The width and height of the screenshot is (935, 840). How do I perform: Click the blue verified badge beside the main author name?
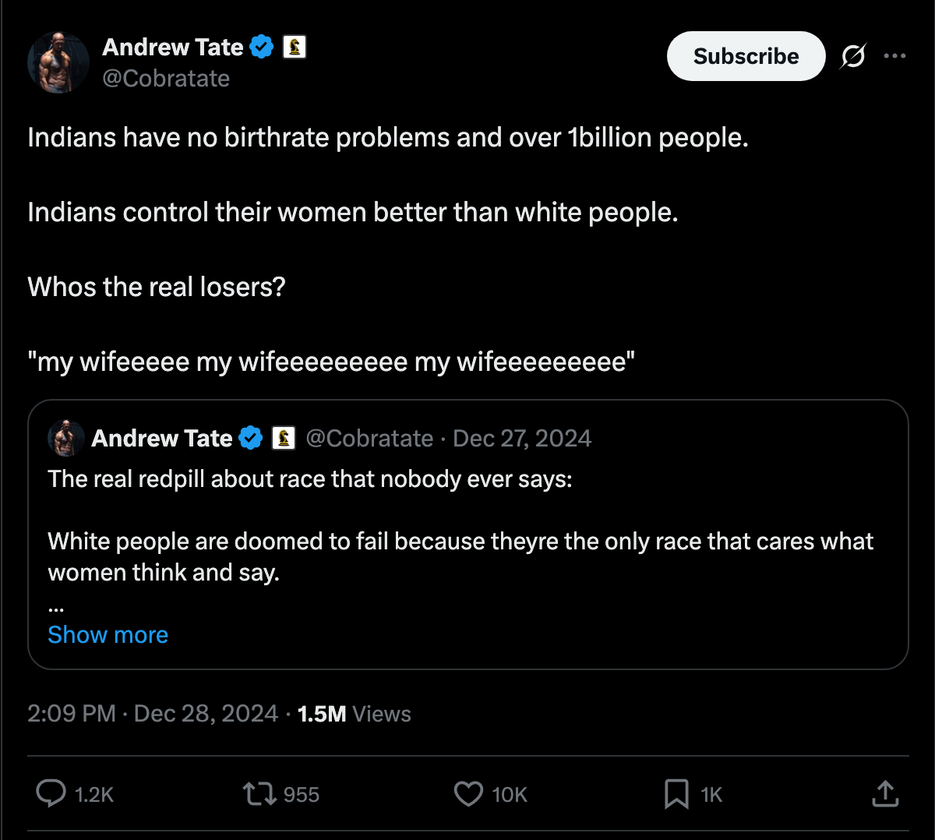click(262, 47)
